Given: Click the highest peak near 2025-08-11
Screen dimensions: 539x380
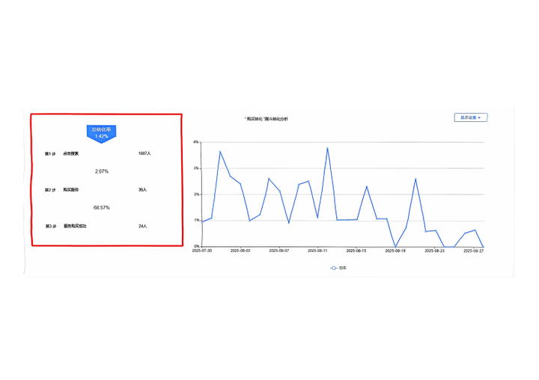Looking at the screenshot, I should 328,148.
